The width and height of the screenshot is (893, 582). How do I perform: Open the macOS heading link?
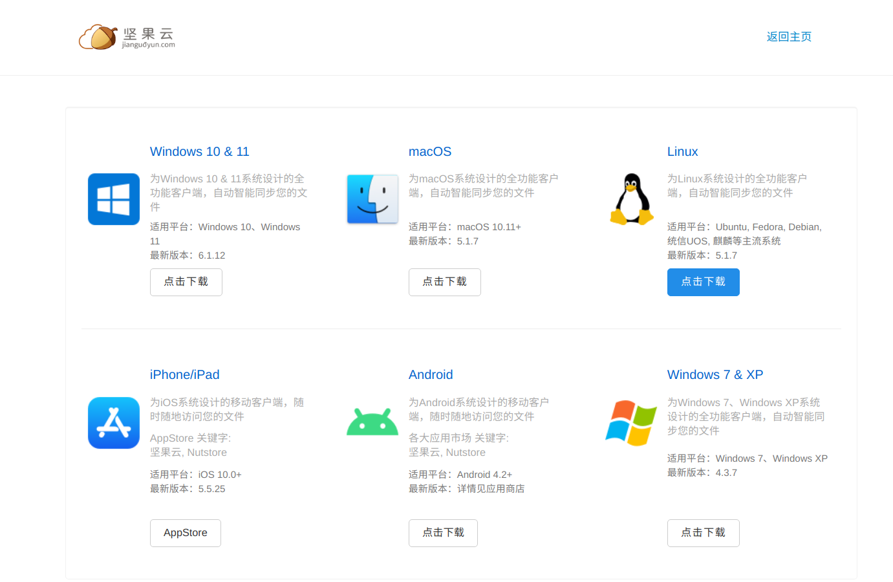point(430,151)
